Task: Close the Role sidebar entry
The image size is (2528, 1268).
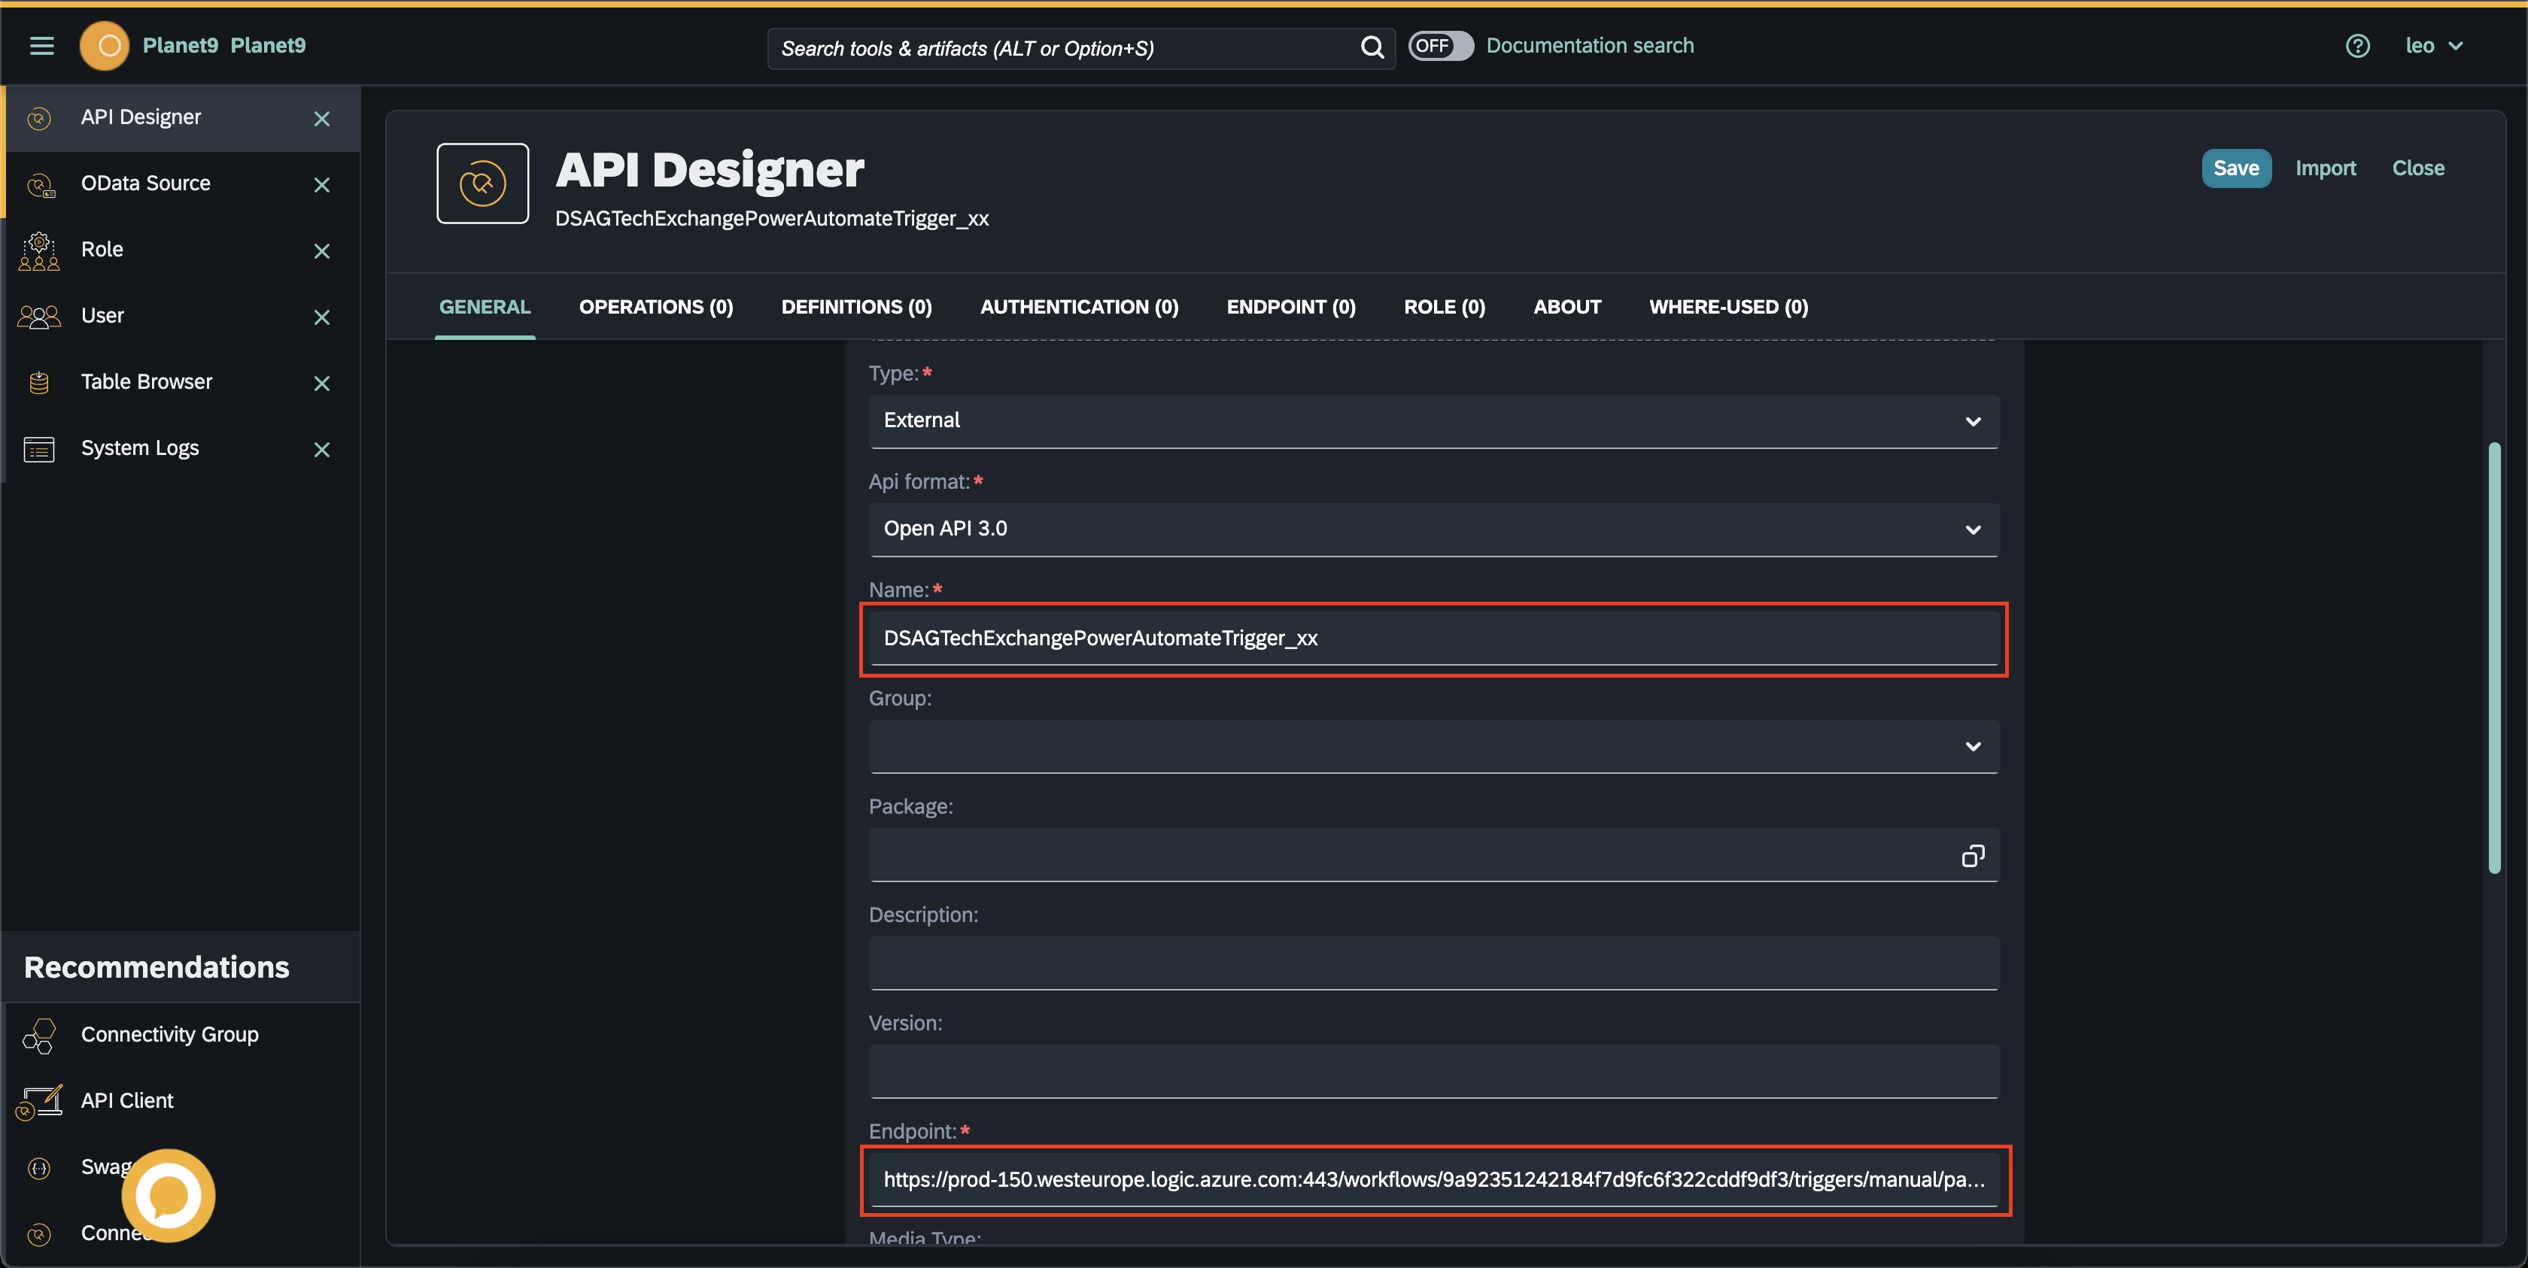Action: (321, 251)
